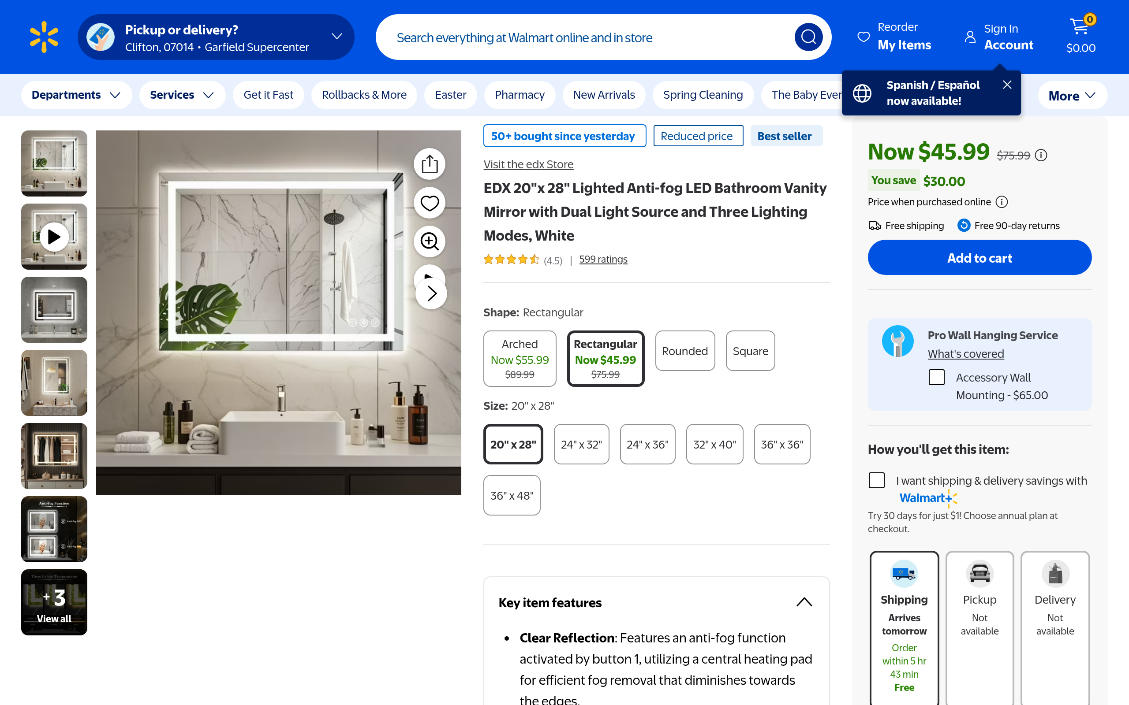Play the product video thumbnail
Screen dimensions: 1129x705
[x=54, y=237]
